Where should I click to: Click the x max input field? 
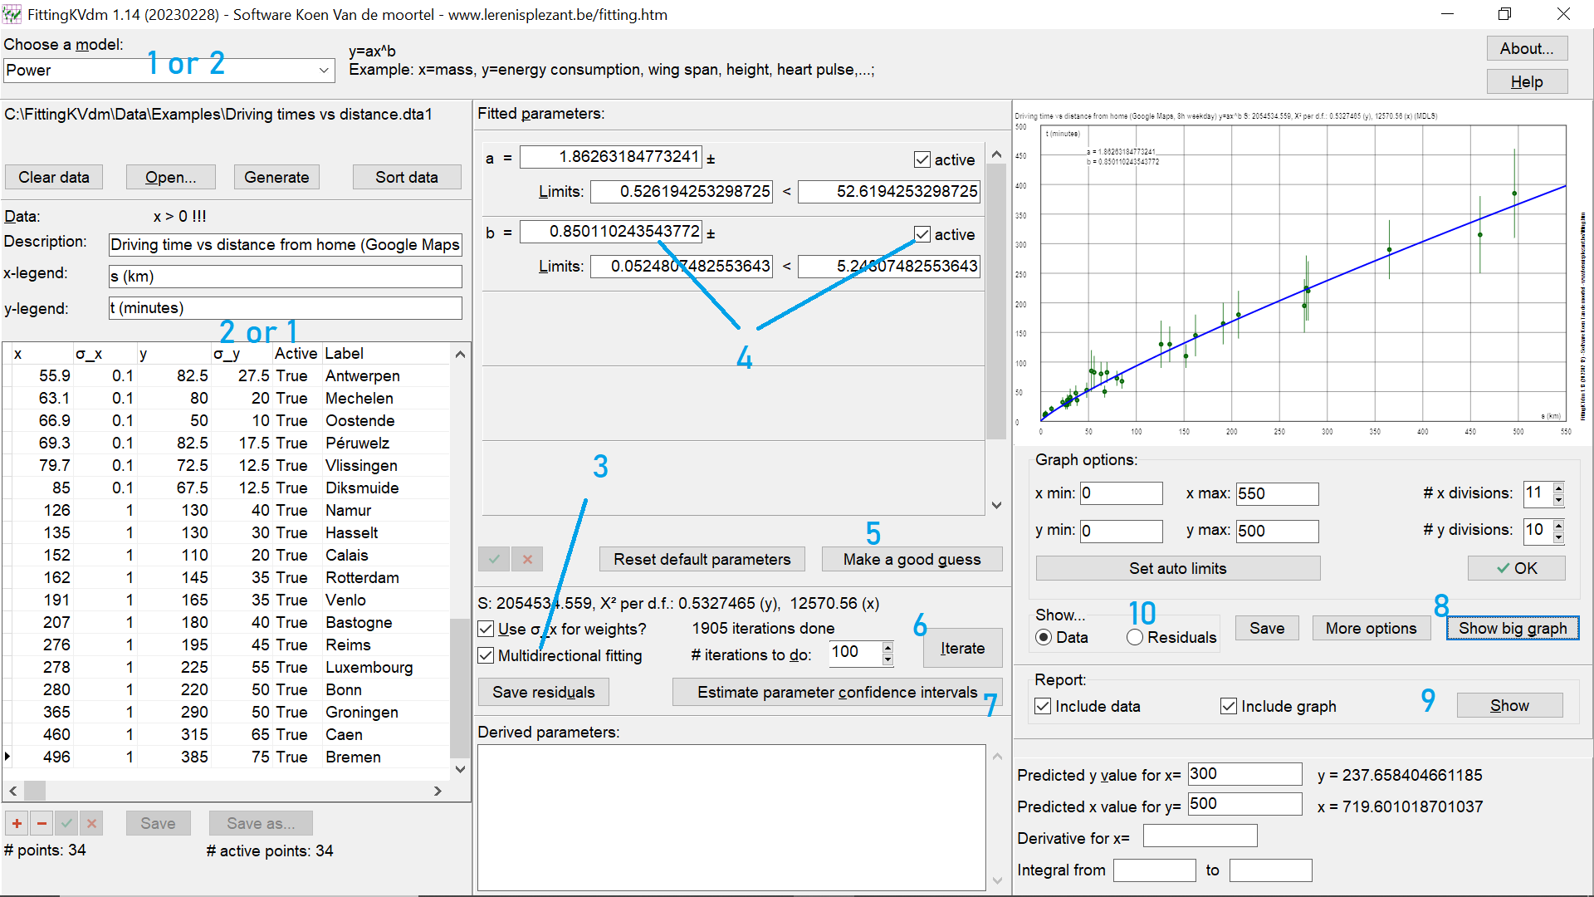pyautogui.click(x=1277, y=493)
